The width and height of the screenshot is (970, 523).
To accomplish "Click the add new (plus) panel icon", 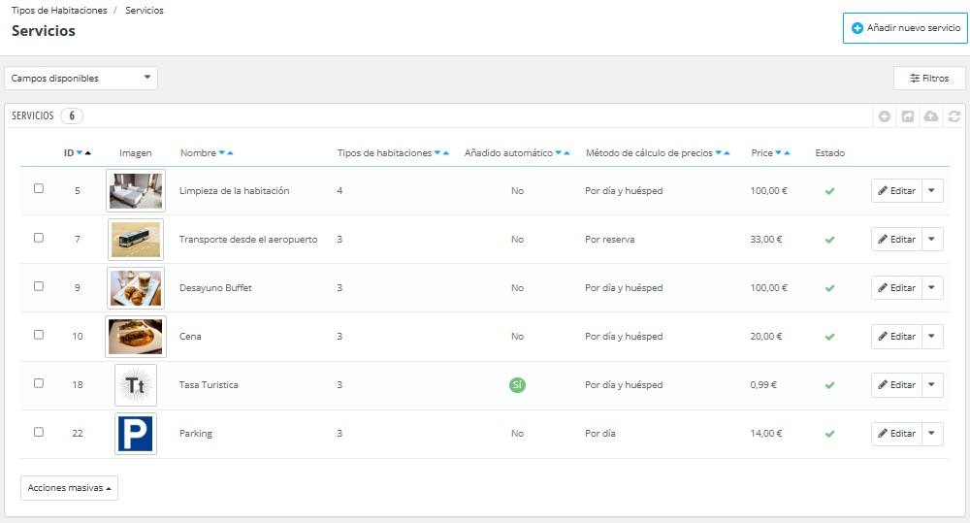I will (x=885, y=116).
